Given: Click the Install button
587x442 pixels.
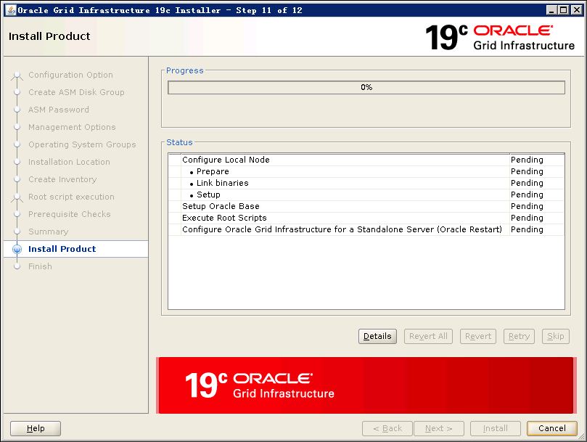Looking at the screenshot, I should point(496,428).
